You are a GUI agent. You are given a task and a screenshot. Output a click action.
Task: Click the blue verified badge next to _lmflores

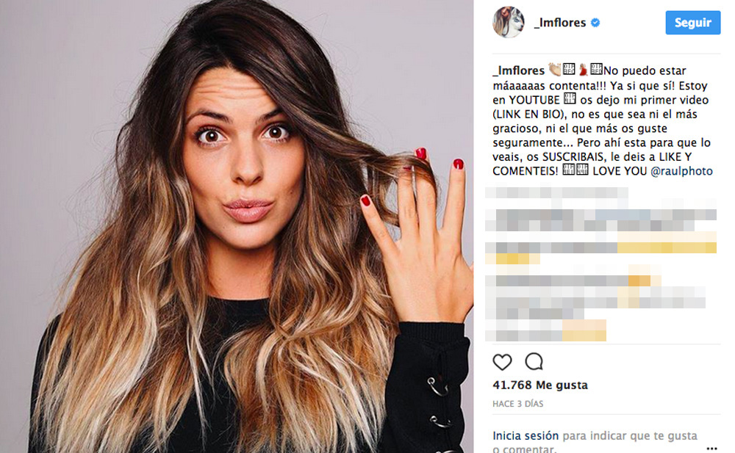(x=595, y=23)
